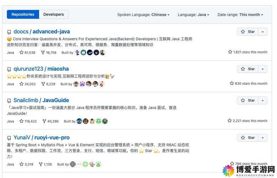Viewport: 277px width, 178px height.
Task: Expand star list dropdown for ruoyi-vue-pro
Action: [x=263, y=138]
